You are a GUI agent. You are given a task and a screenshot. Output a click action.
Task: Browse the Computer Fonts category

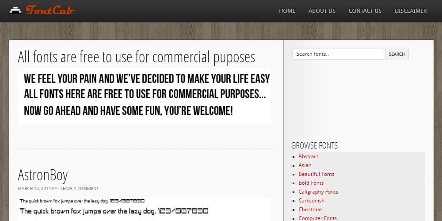317,218
